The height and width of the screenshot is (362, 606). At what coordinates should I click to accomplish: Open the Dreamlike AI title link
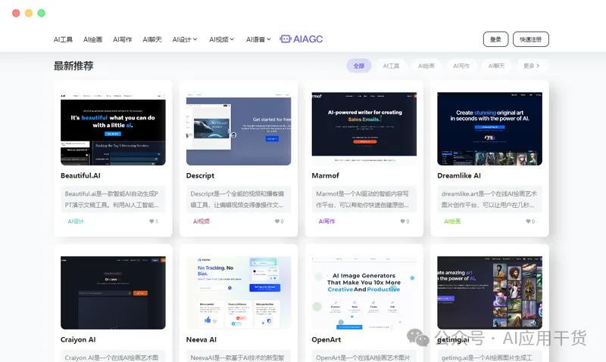point(459,175)
